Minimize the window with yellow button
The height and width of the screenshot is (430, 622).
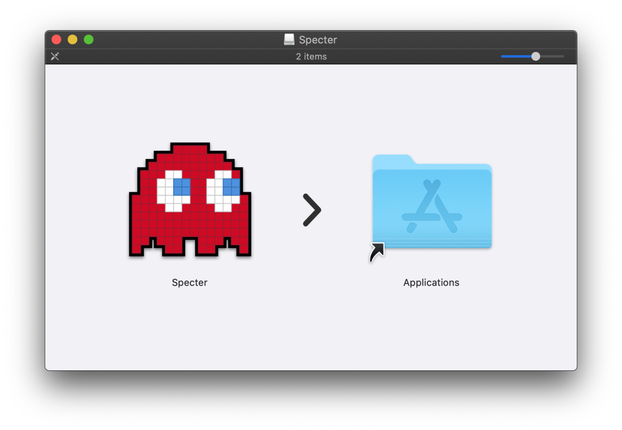(x=72, y=40)
